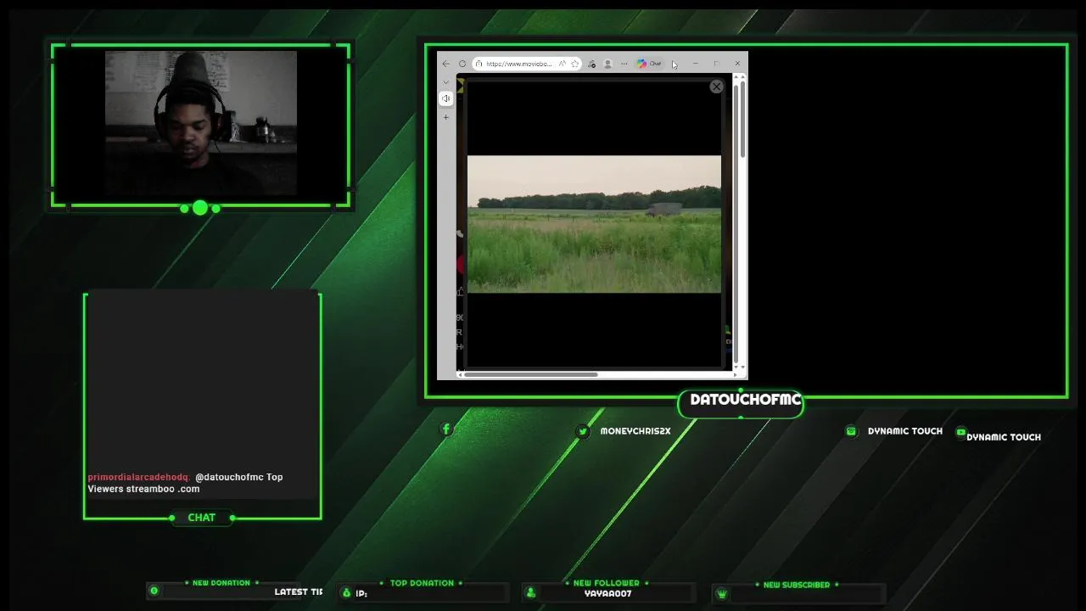The width and height of the screenshot is (1086, 611).
Task: Open browser Settings and more menu
Action: pos(624,64)
